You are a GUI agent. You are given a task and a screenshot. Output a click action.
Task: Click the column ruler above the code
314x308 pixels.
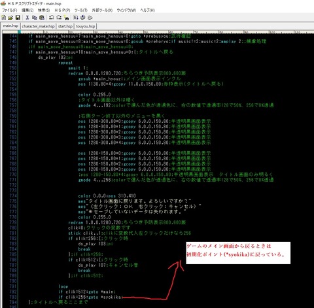click(158, 32)
